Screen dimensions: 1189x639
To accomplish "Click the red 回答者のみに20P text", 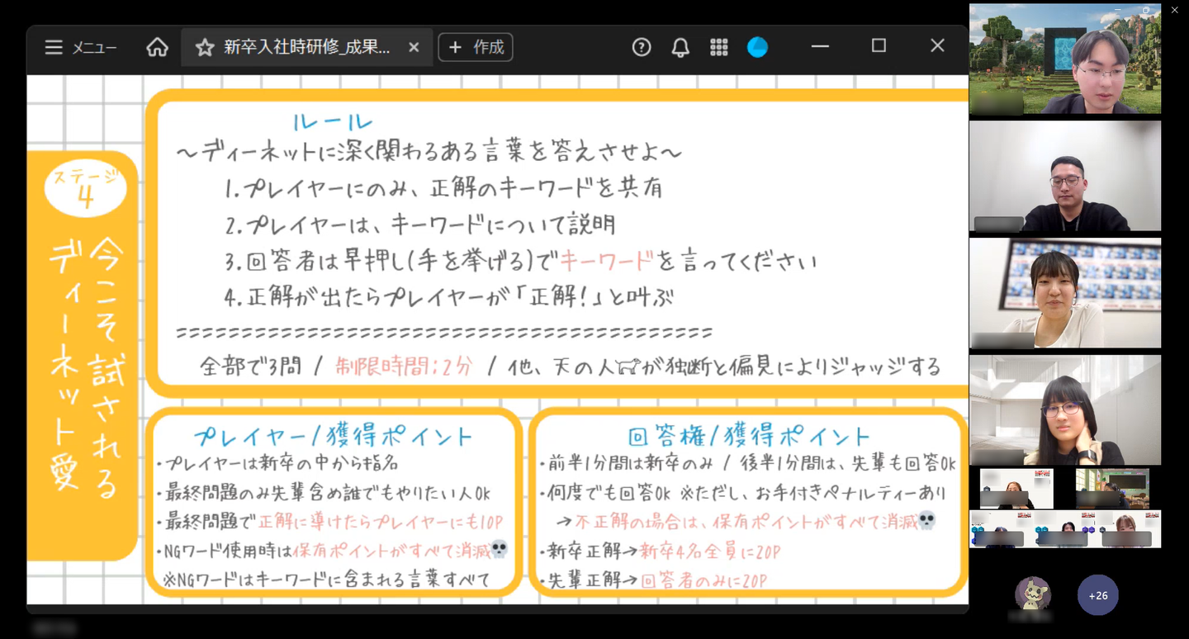I will pyautogui.click(x=703, y=580).
